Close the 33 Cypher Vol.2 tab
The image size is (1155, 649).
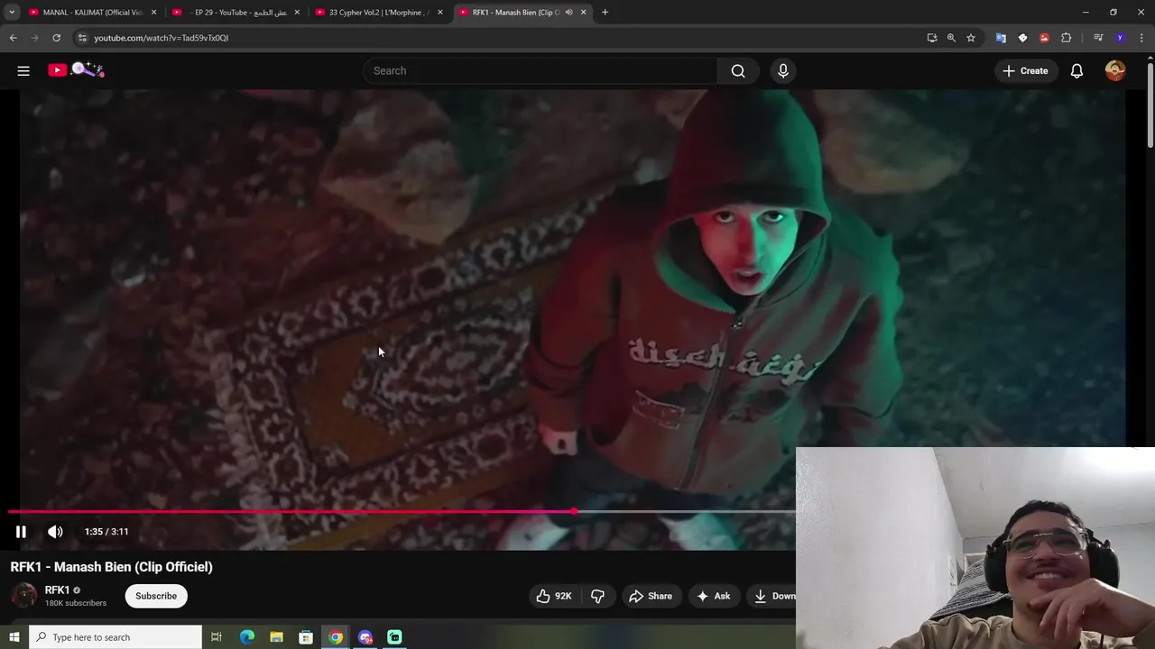(440, 13)
